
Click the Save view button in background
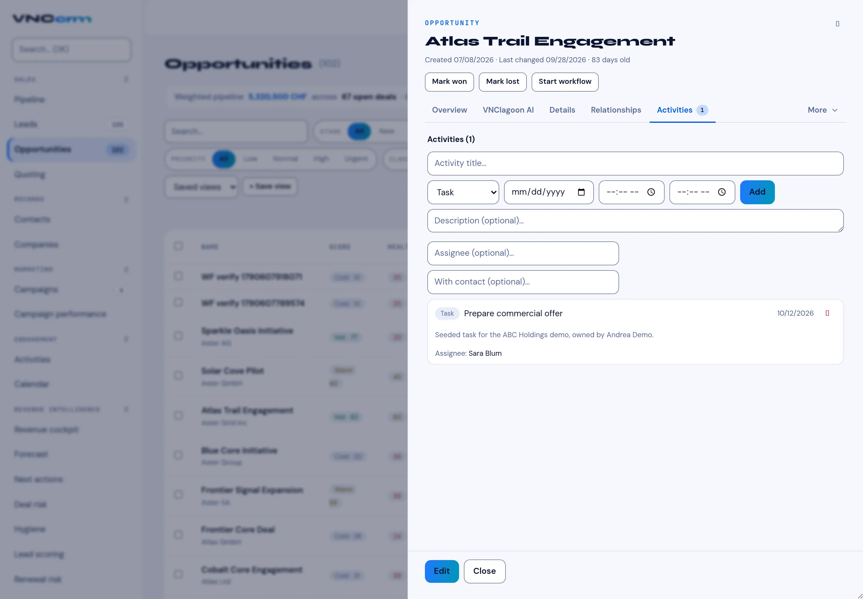tap(270, 187)
